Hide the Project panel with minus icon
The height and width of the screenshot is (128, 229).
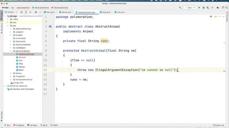(40, 12)
